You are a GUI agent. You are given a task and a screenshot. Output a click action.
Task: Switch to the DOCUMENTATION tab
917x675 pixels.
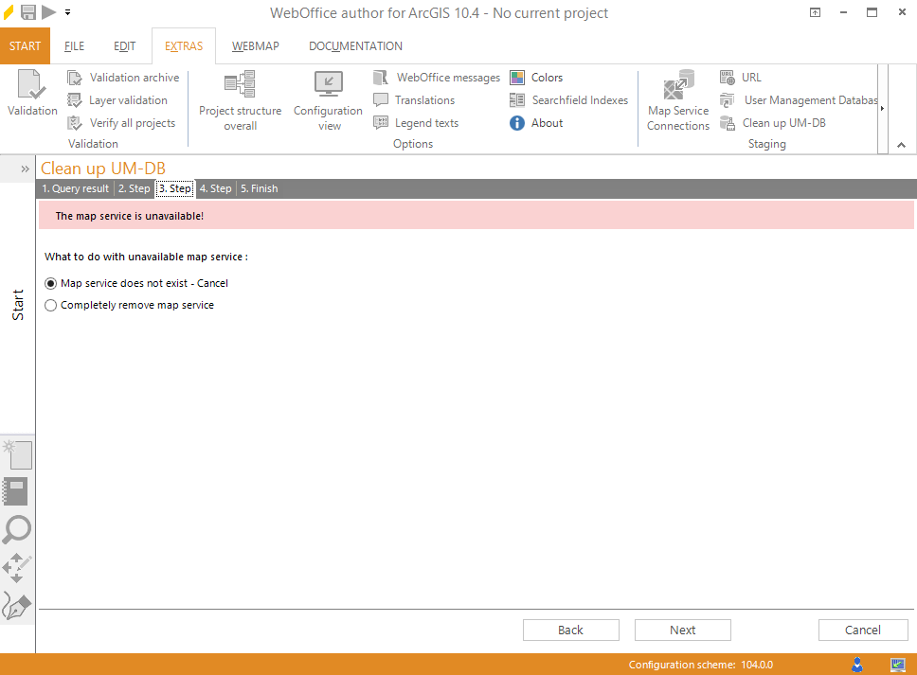[355, 46]
